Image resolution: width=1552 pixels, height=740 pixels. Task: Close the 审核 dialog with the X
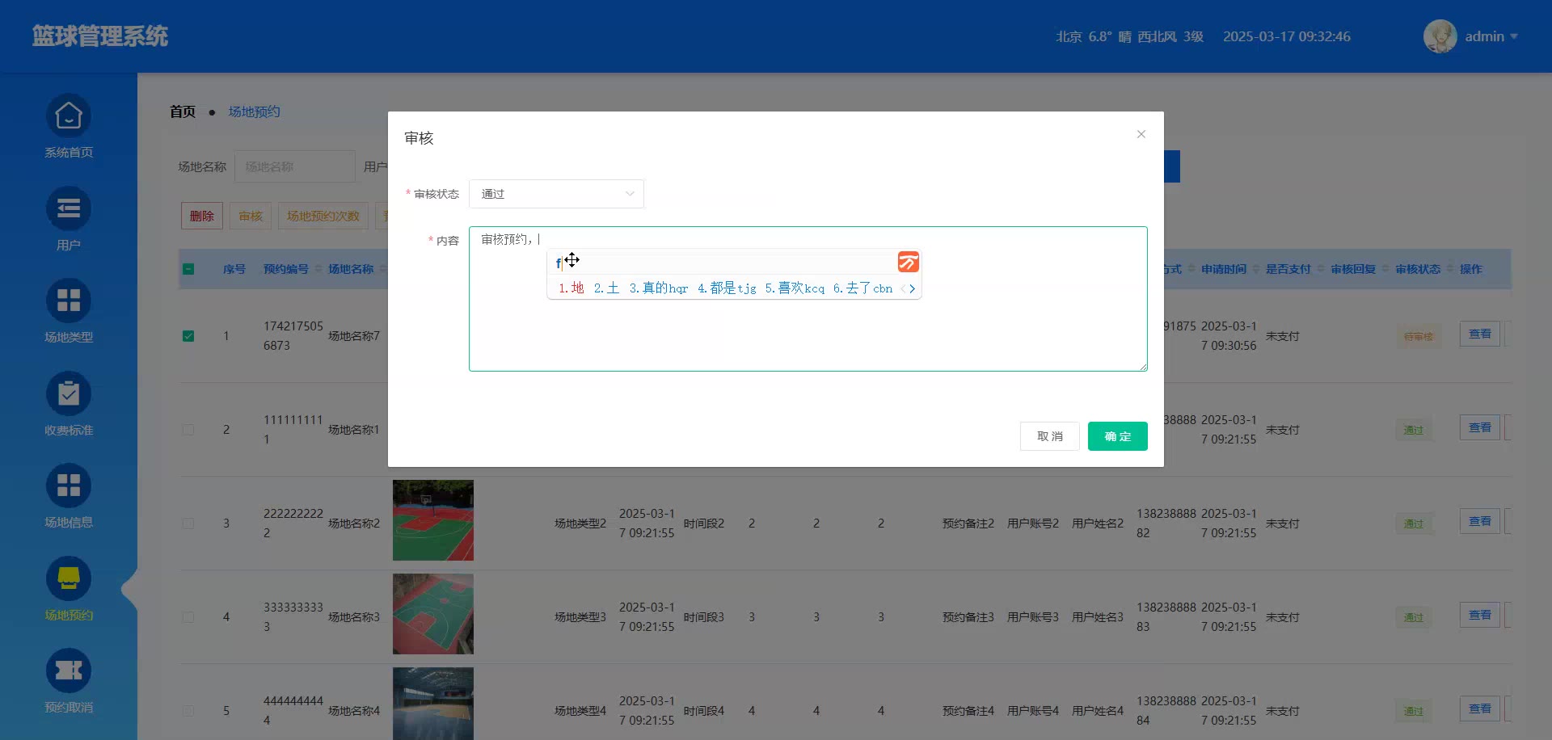click(1141, 134)
